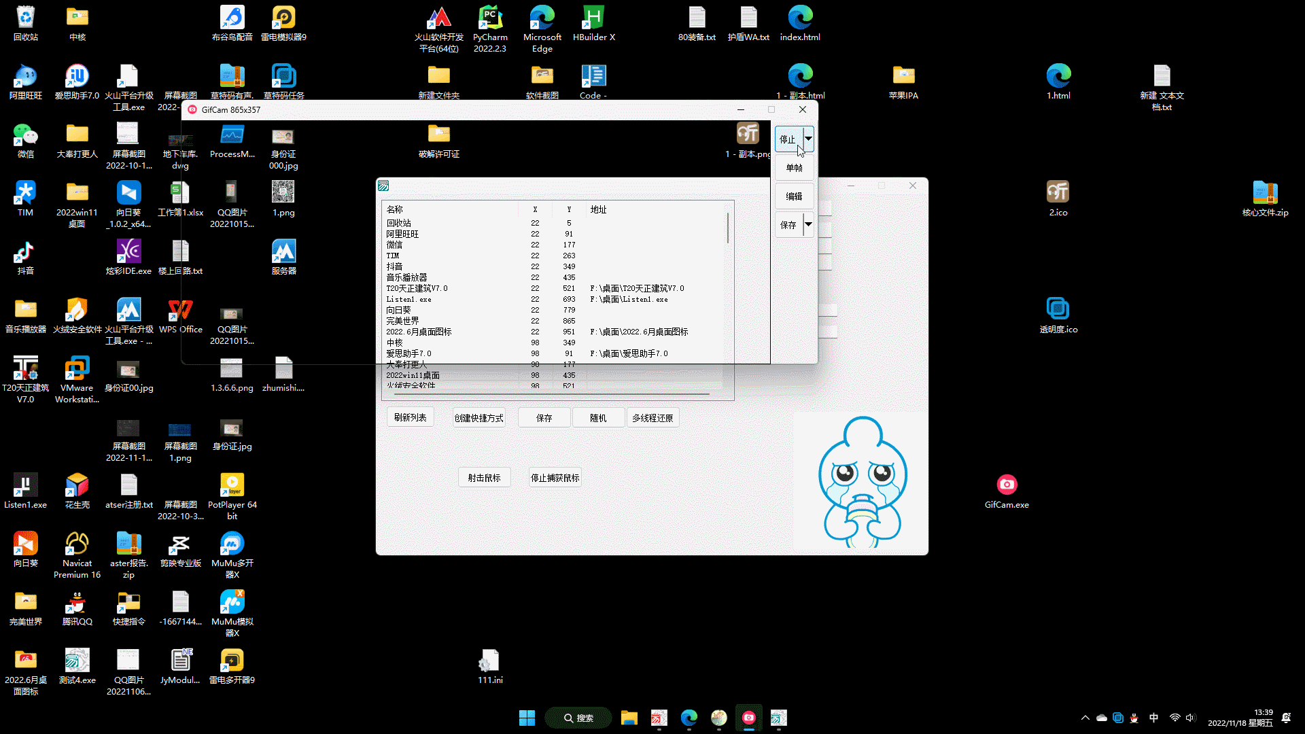The image size is (1305, 734).
Task: Select the Navicat Premium 16 icon
Action: [77, 544]
